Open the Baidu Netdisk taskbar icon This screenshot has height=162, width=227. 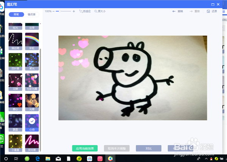click(89, 159)
